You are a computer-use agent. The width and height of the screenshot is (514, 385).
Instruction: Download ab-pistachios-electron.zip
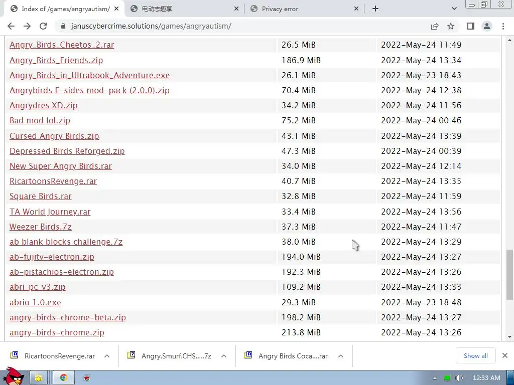click(x=62, y=272)
